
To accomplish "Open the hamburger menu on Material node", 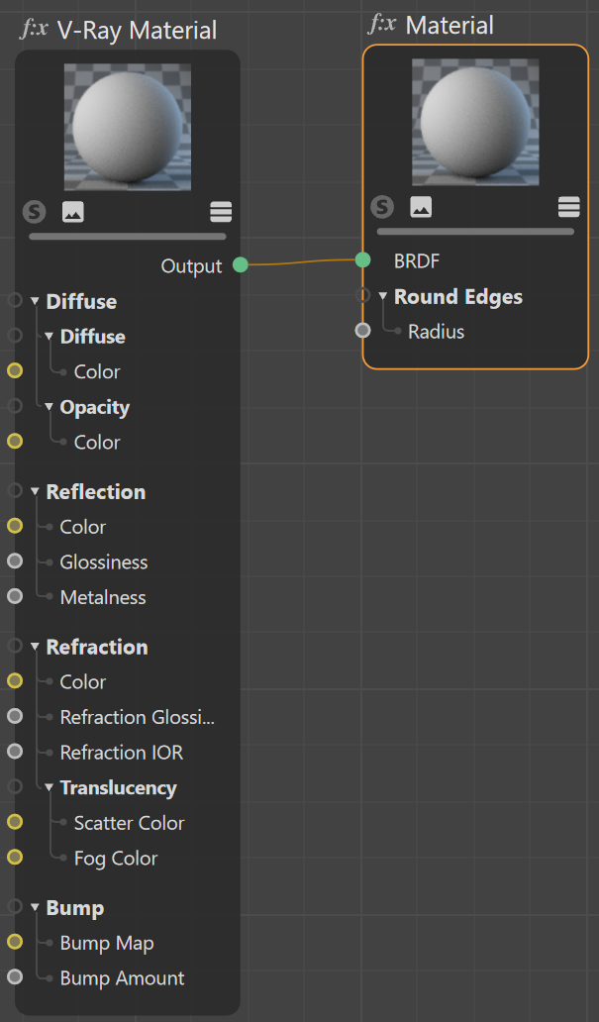I will click(x=569, y=207).
